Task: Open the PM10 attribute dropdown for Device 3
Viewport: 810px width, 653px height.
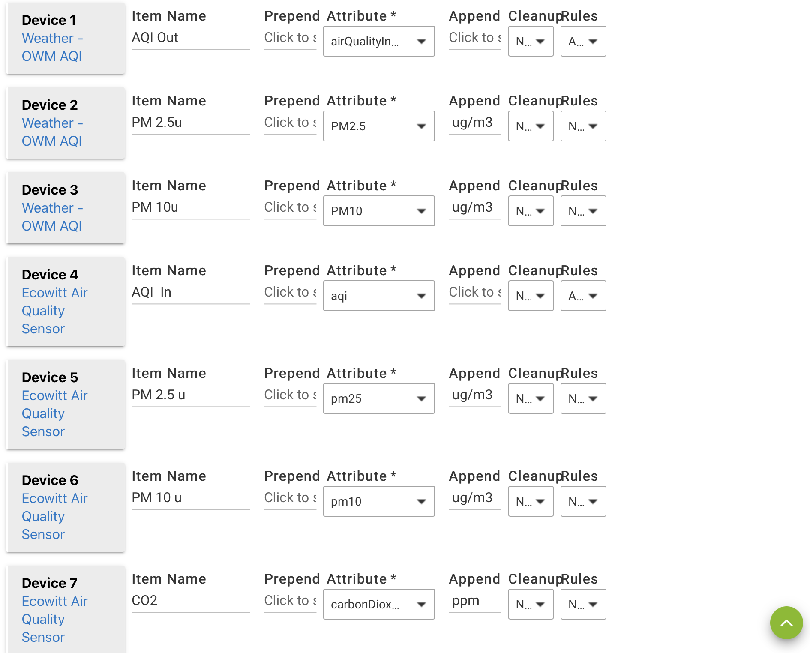Action: (378, 211)
